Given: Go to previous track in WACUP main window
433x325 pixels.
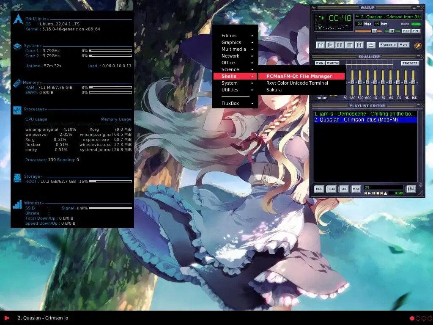Looking at the screenshot, I should pos(320,45).
